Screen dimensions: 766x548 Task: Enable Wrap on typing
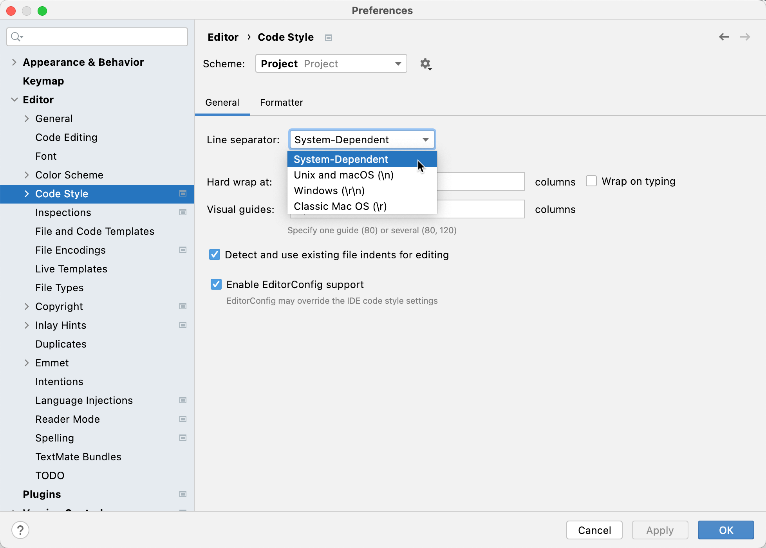coord(591,181)
